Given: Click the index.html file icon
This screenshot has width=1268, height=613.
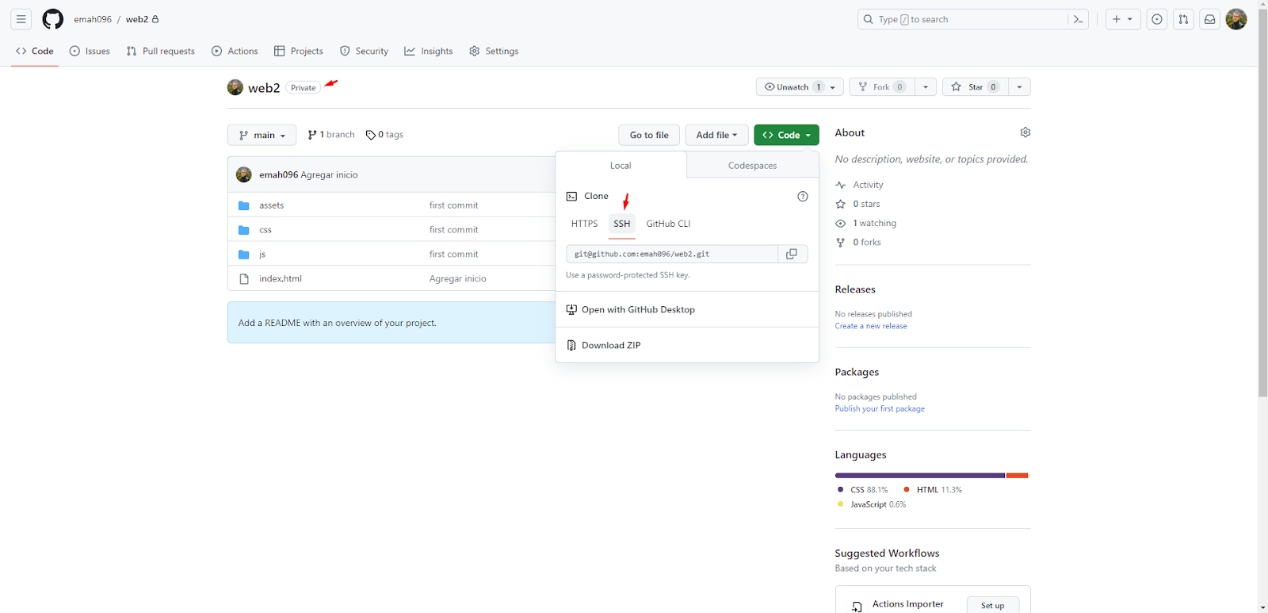Looking at the screenshot, I should (244, 279).
